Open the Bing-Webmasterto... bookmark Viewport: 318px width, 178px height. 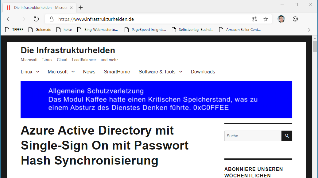click(x=98, y=30)
